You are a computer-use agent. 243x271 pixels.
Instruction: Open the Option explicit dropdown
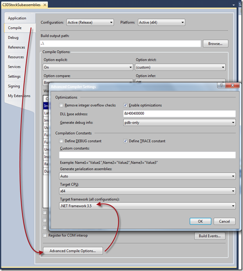(88, 67)
